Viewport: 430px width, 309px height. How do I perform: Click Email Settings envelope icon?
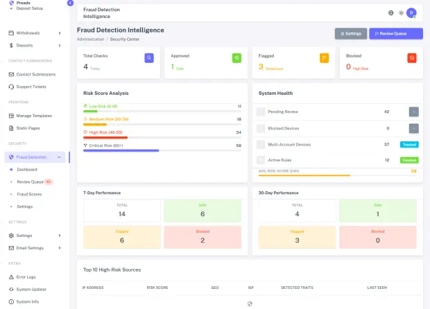11,248
